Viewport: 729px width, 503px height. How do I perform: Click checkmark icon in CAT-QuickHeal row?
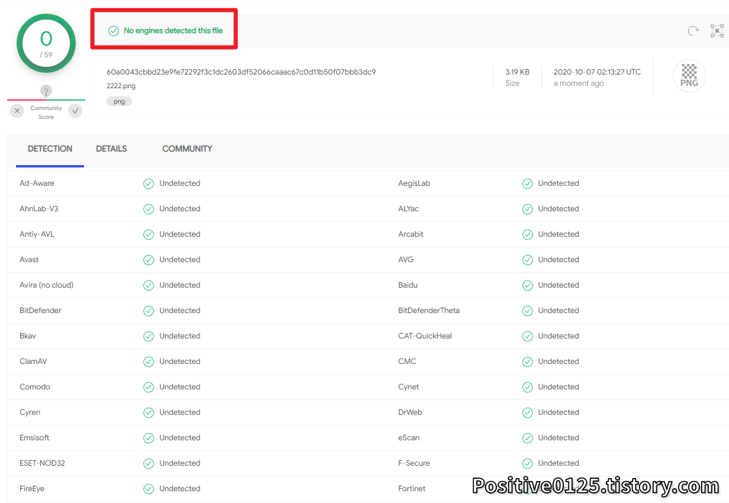[x=528, y=336]
